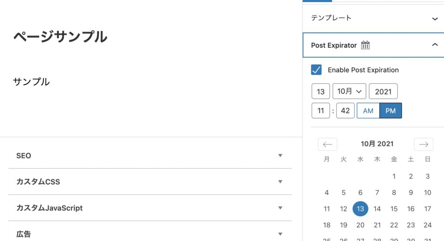The height and width of the screenshot is (241, 444).
Task: Pick October 20 in the calendar
Action: pyautogui.click(x=360, y=225)
